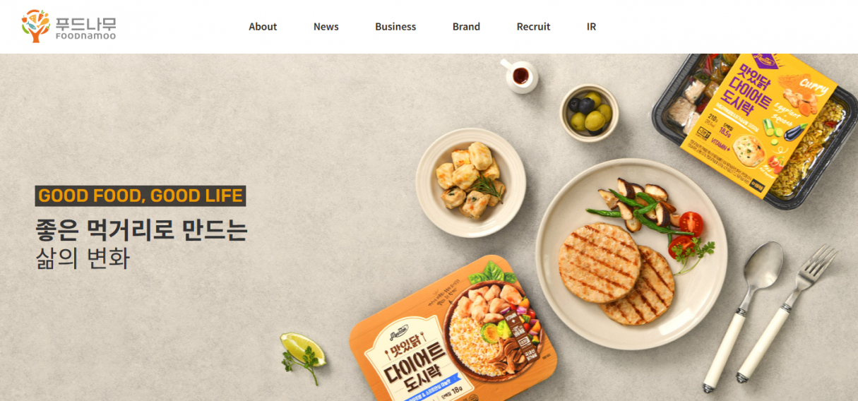Image resolution: width=858 pixels, height=401 pixels.
Task: Select the Brand navigation item
Action: point(466,27)
